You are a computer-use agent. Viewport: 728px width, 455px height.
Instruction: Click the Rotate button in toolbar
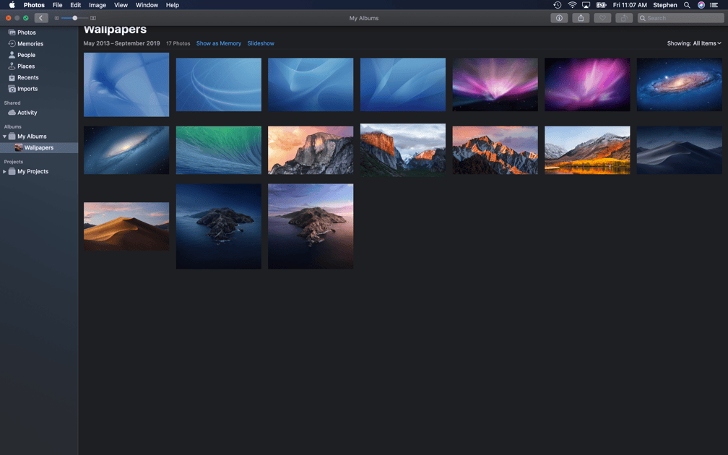pos(624,18)
